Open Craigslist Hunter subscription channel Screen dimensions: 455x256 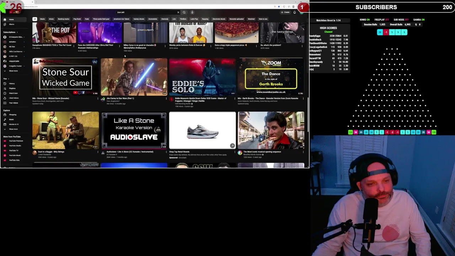click(14, 66)
